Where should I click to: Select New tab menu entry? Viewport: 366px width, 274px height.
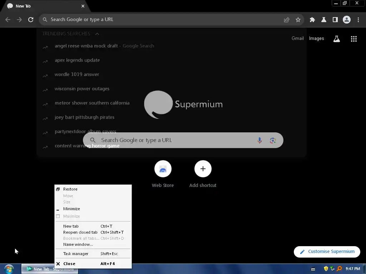[93, 226]
